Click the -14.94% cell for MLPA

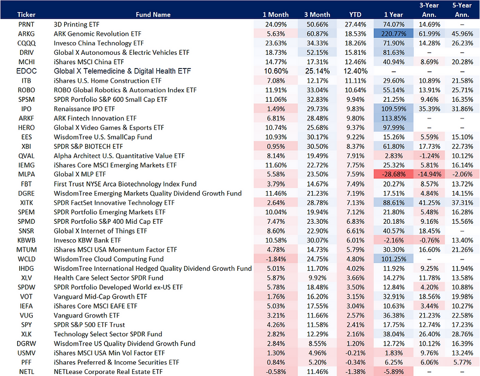[x=429, y=174]
